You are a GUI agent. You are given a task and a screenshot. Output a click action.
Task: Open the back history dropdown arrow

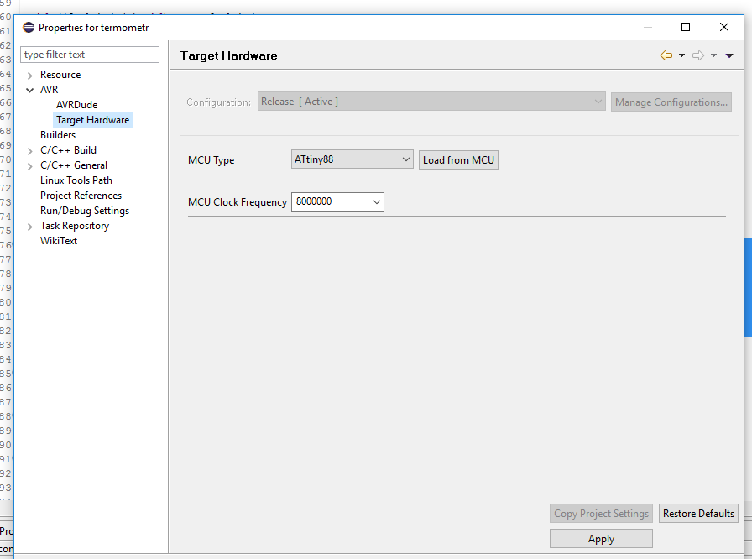click(681, 55)
